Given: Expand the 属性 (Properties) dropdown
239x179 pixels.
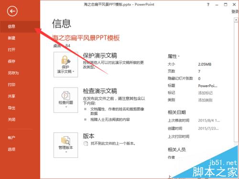Looking at the screenshot, I should (174, 56).
